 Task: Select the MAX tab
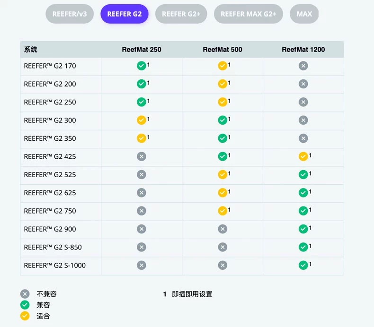[x=304, y=14]
